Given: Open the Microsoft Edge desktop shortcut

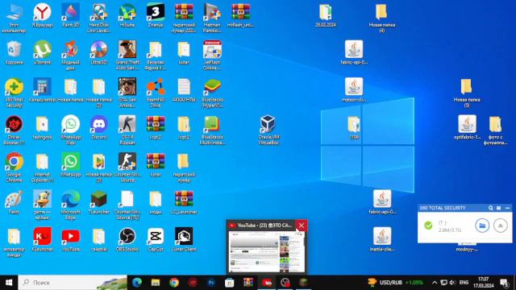Looking at the screenshot, I should (x=70, y=205).
